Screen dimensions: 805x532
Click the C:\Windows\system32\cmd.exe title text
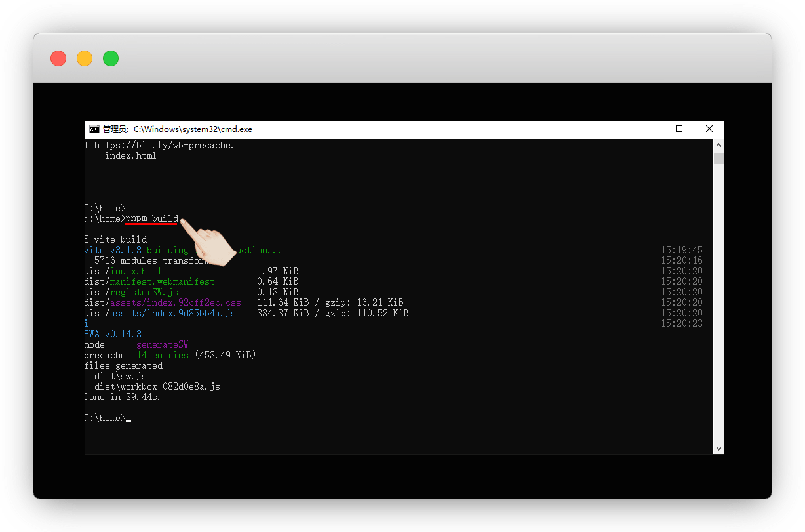tap(193, 129)
